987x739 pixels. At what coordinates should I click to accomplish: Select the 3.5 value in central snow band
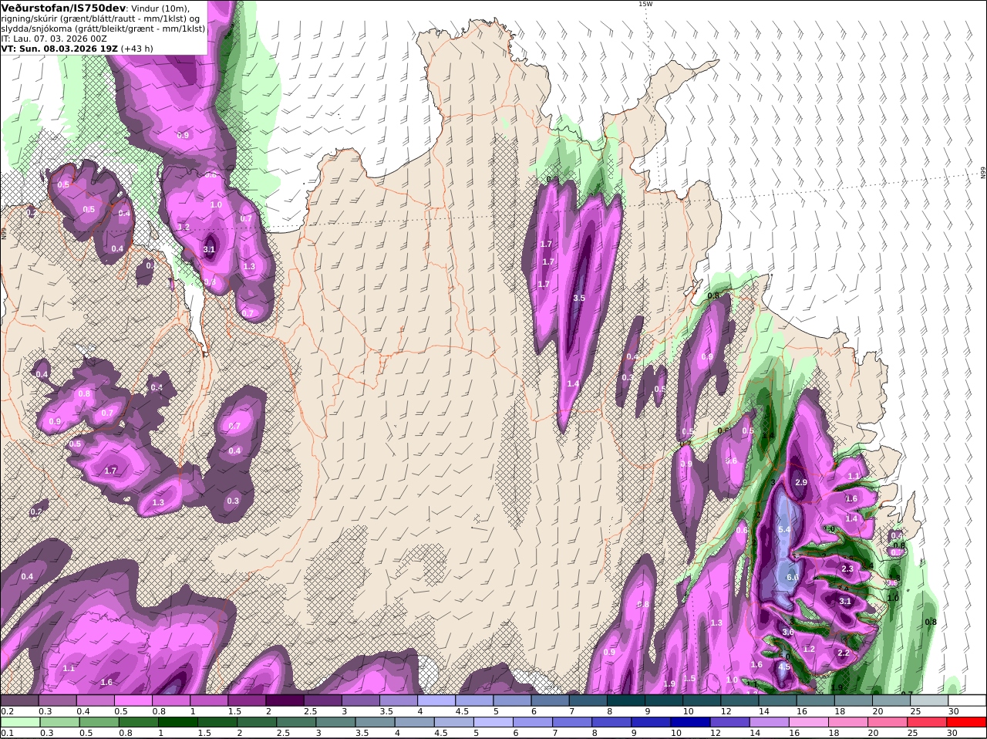[579, 298]
